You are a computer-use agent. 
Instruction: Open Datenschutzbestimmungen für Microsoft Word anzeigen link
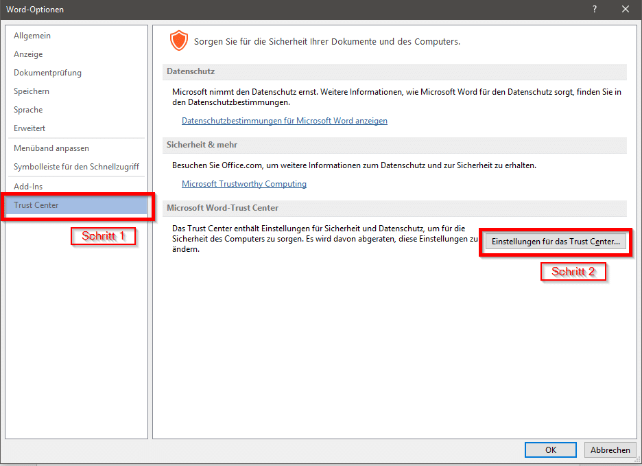(x=285, y=121)
